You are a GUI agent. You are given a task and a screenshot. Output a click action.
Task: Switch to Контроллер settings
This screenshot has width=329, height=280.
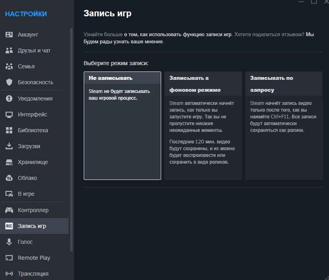pos(35,210)
